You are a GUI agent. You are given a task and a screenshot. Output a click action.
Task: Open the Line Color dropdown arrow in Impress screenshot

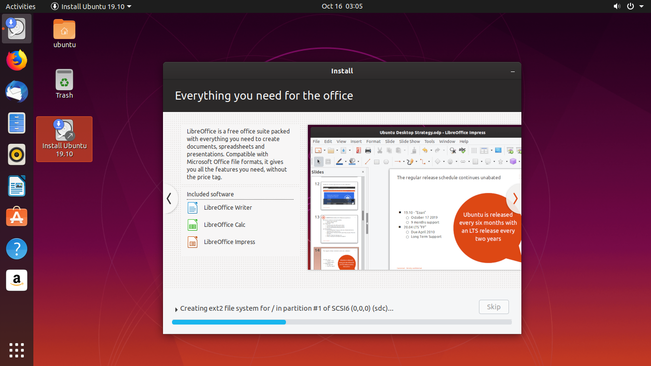346,162
